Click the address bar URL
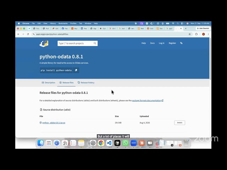This screenshot has height=170, width=227. click(x=52, y=34)
